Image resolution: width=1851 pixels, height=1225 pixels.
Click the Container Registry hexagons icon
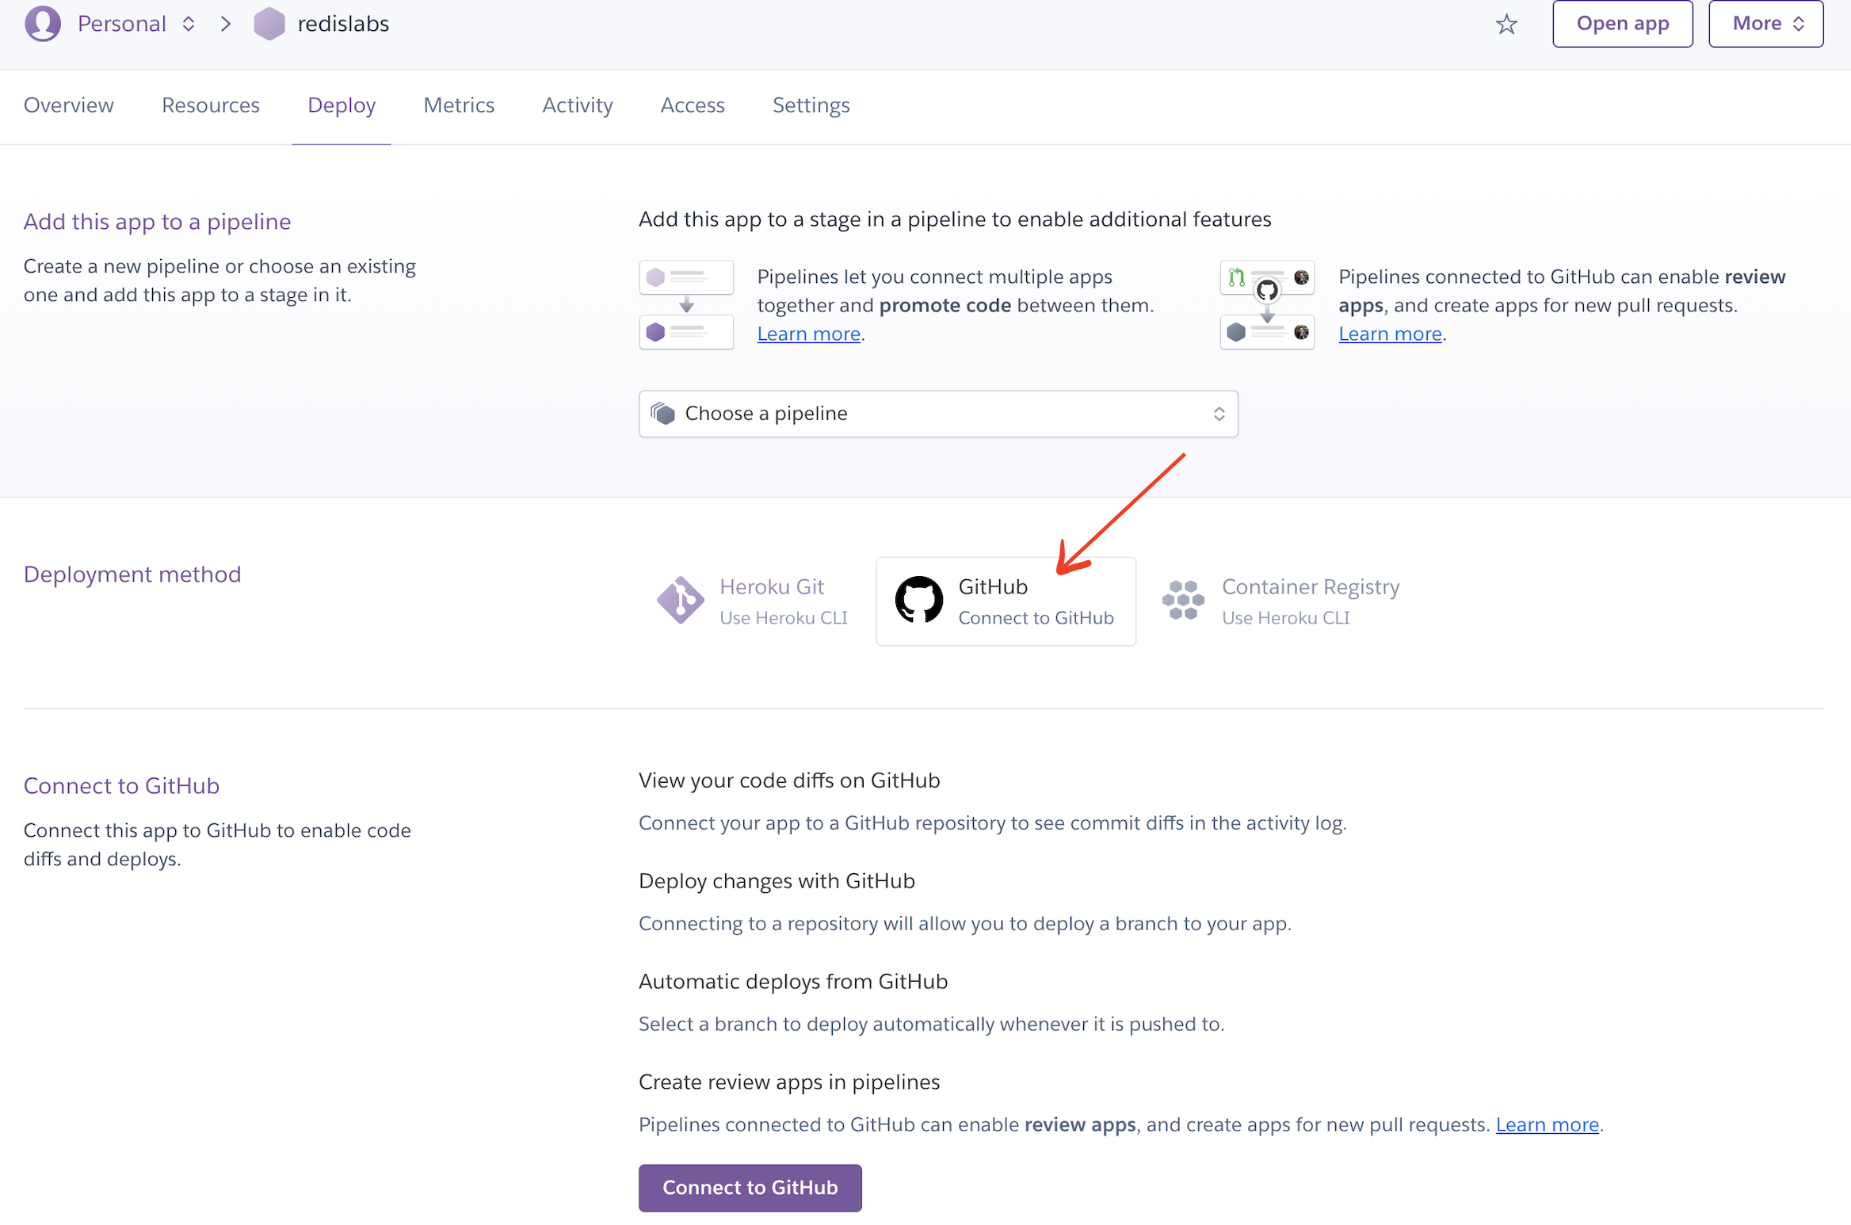tap(1183, 600)
